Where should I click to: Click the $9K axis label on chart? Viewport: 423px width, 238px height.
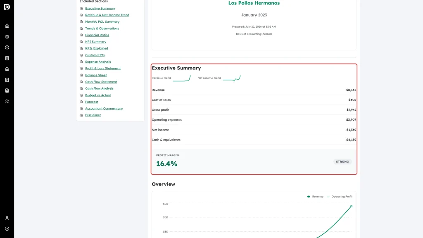pos(165,204)
